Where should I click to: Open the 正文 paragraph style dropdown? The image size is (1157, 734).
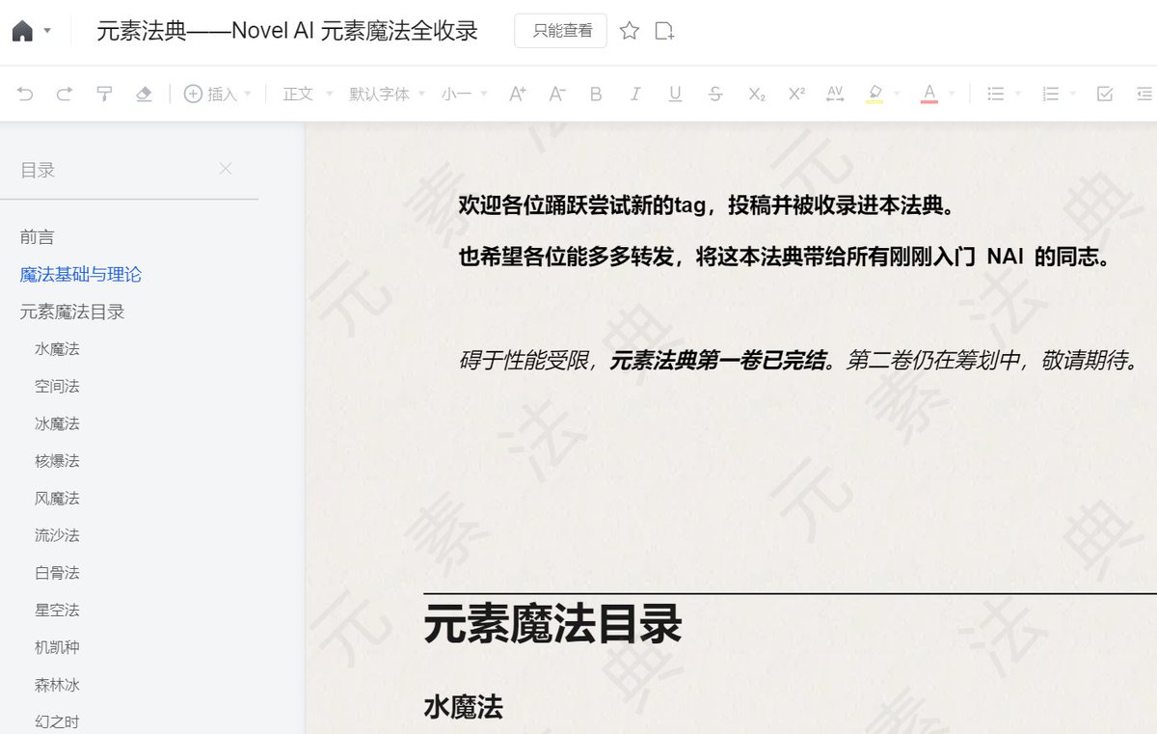[308, 94]
